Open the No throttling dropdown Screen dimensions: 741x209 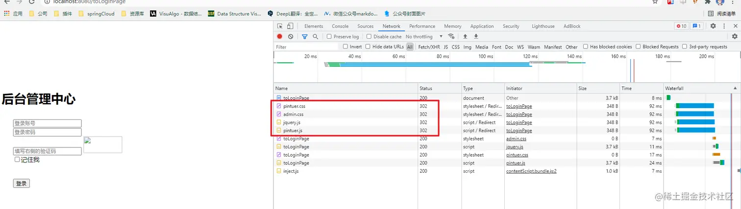point(424,37)
